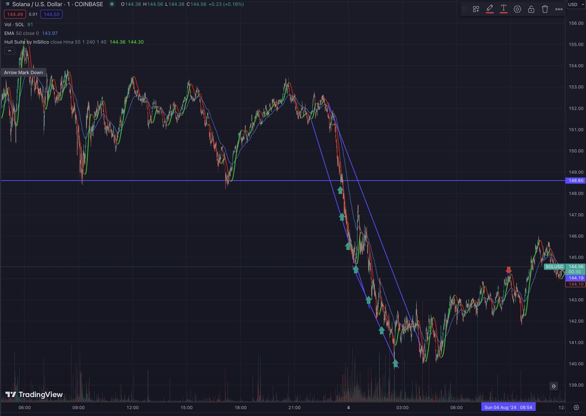Image resolution: width=586 pixels, height=416 pixels.
Task: Click the open value O144.38
Action: click(130, 4)
